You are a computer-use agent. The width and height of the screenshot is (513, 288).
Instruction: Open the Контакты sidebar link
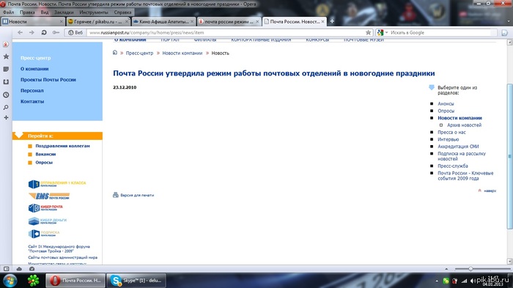pyautogui.click(x=32, y=101)
